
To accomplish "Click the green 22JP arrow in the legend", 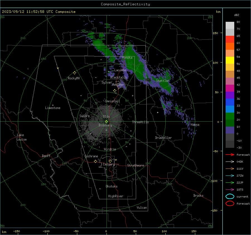I will [x=230, y=182].
